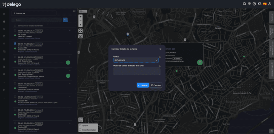Change language via the Spanish flag icon

(x=265, y=4)
